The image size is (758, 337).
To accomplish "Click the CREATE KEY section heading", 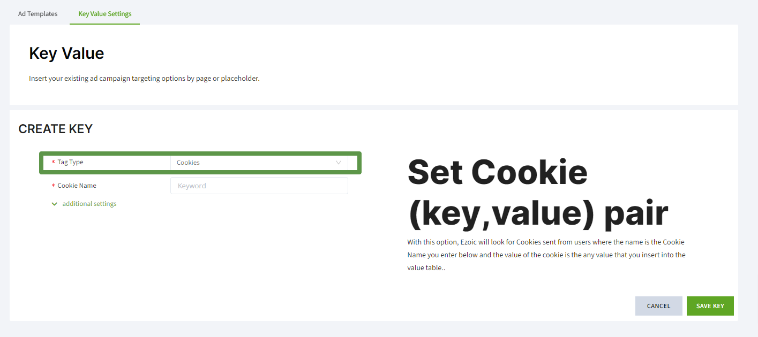I will coord(56,129).
